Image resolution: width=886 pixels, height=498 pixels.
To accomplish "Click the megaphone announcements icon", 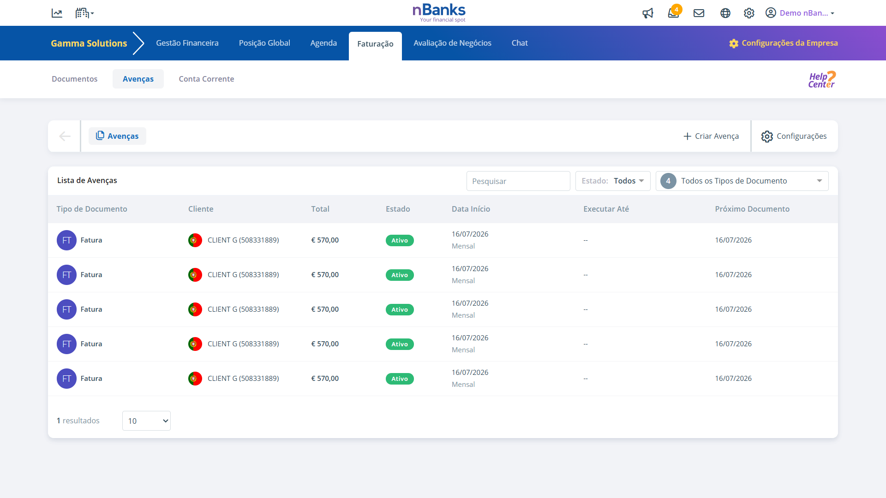I will pyautogui.click(x=648, y=13).
